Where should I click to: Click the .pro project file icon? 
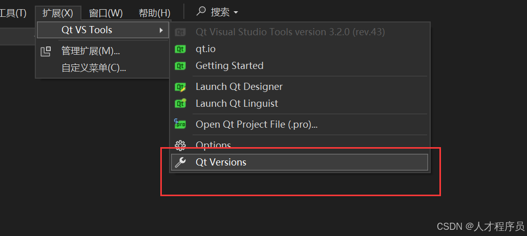pyautogui.click(x=180, y=124)
